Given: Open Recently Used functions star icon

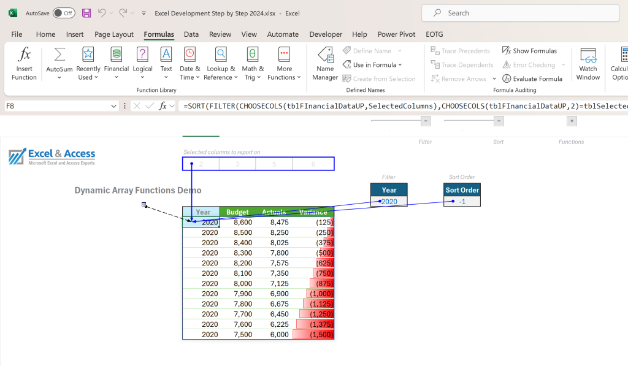Looking at the screenshot, I should pyautogui.click(x=88, y=55).
